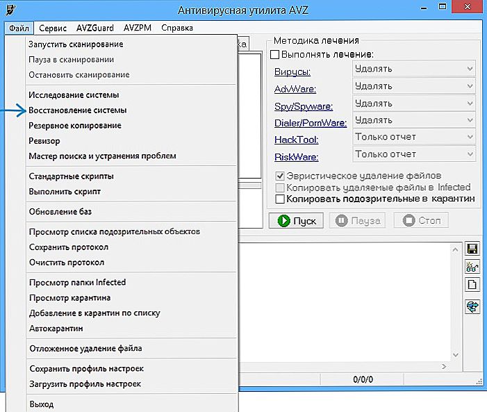
Task: Open the RiskWare action dropdown
Action: pos(414,154)
